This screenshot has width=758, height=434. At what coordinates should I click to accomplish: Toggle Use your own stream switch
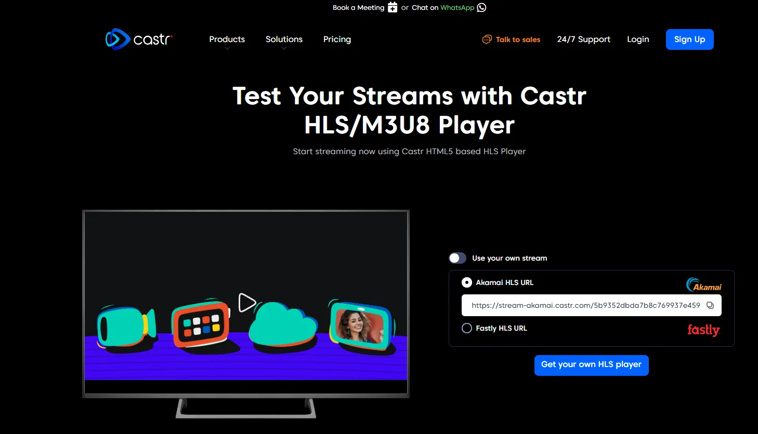click(458, 258)
